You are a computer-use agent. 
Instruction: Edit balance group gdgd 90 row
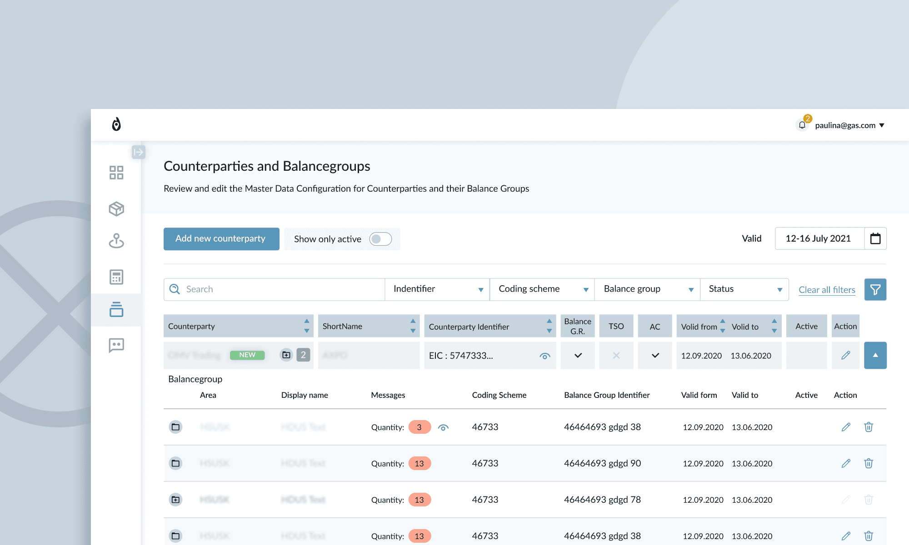pyautogui.click(x=846, y=463)
